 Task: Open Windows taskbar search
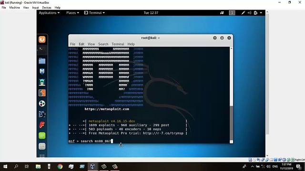pos(16,167)
